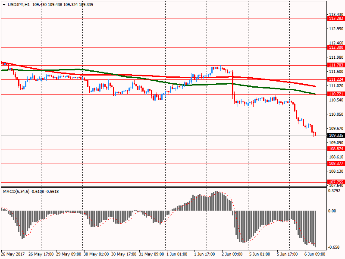Click the price axis value 109.570
Image resolution: width=345 pixels, height=259 pixels.
coord(336,129)
